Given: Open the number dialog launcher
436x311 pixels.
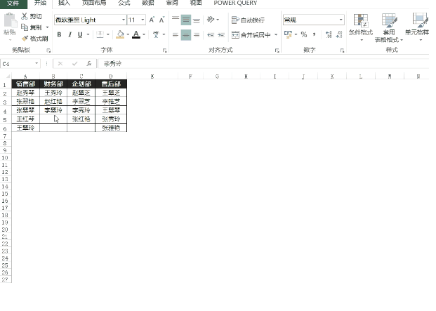Looking at the screenshot, I should click(x=342, y=51).
